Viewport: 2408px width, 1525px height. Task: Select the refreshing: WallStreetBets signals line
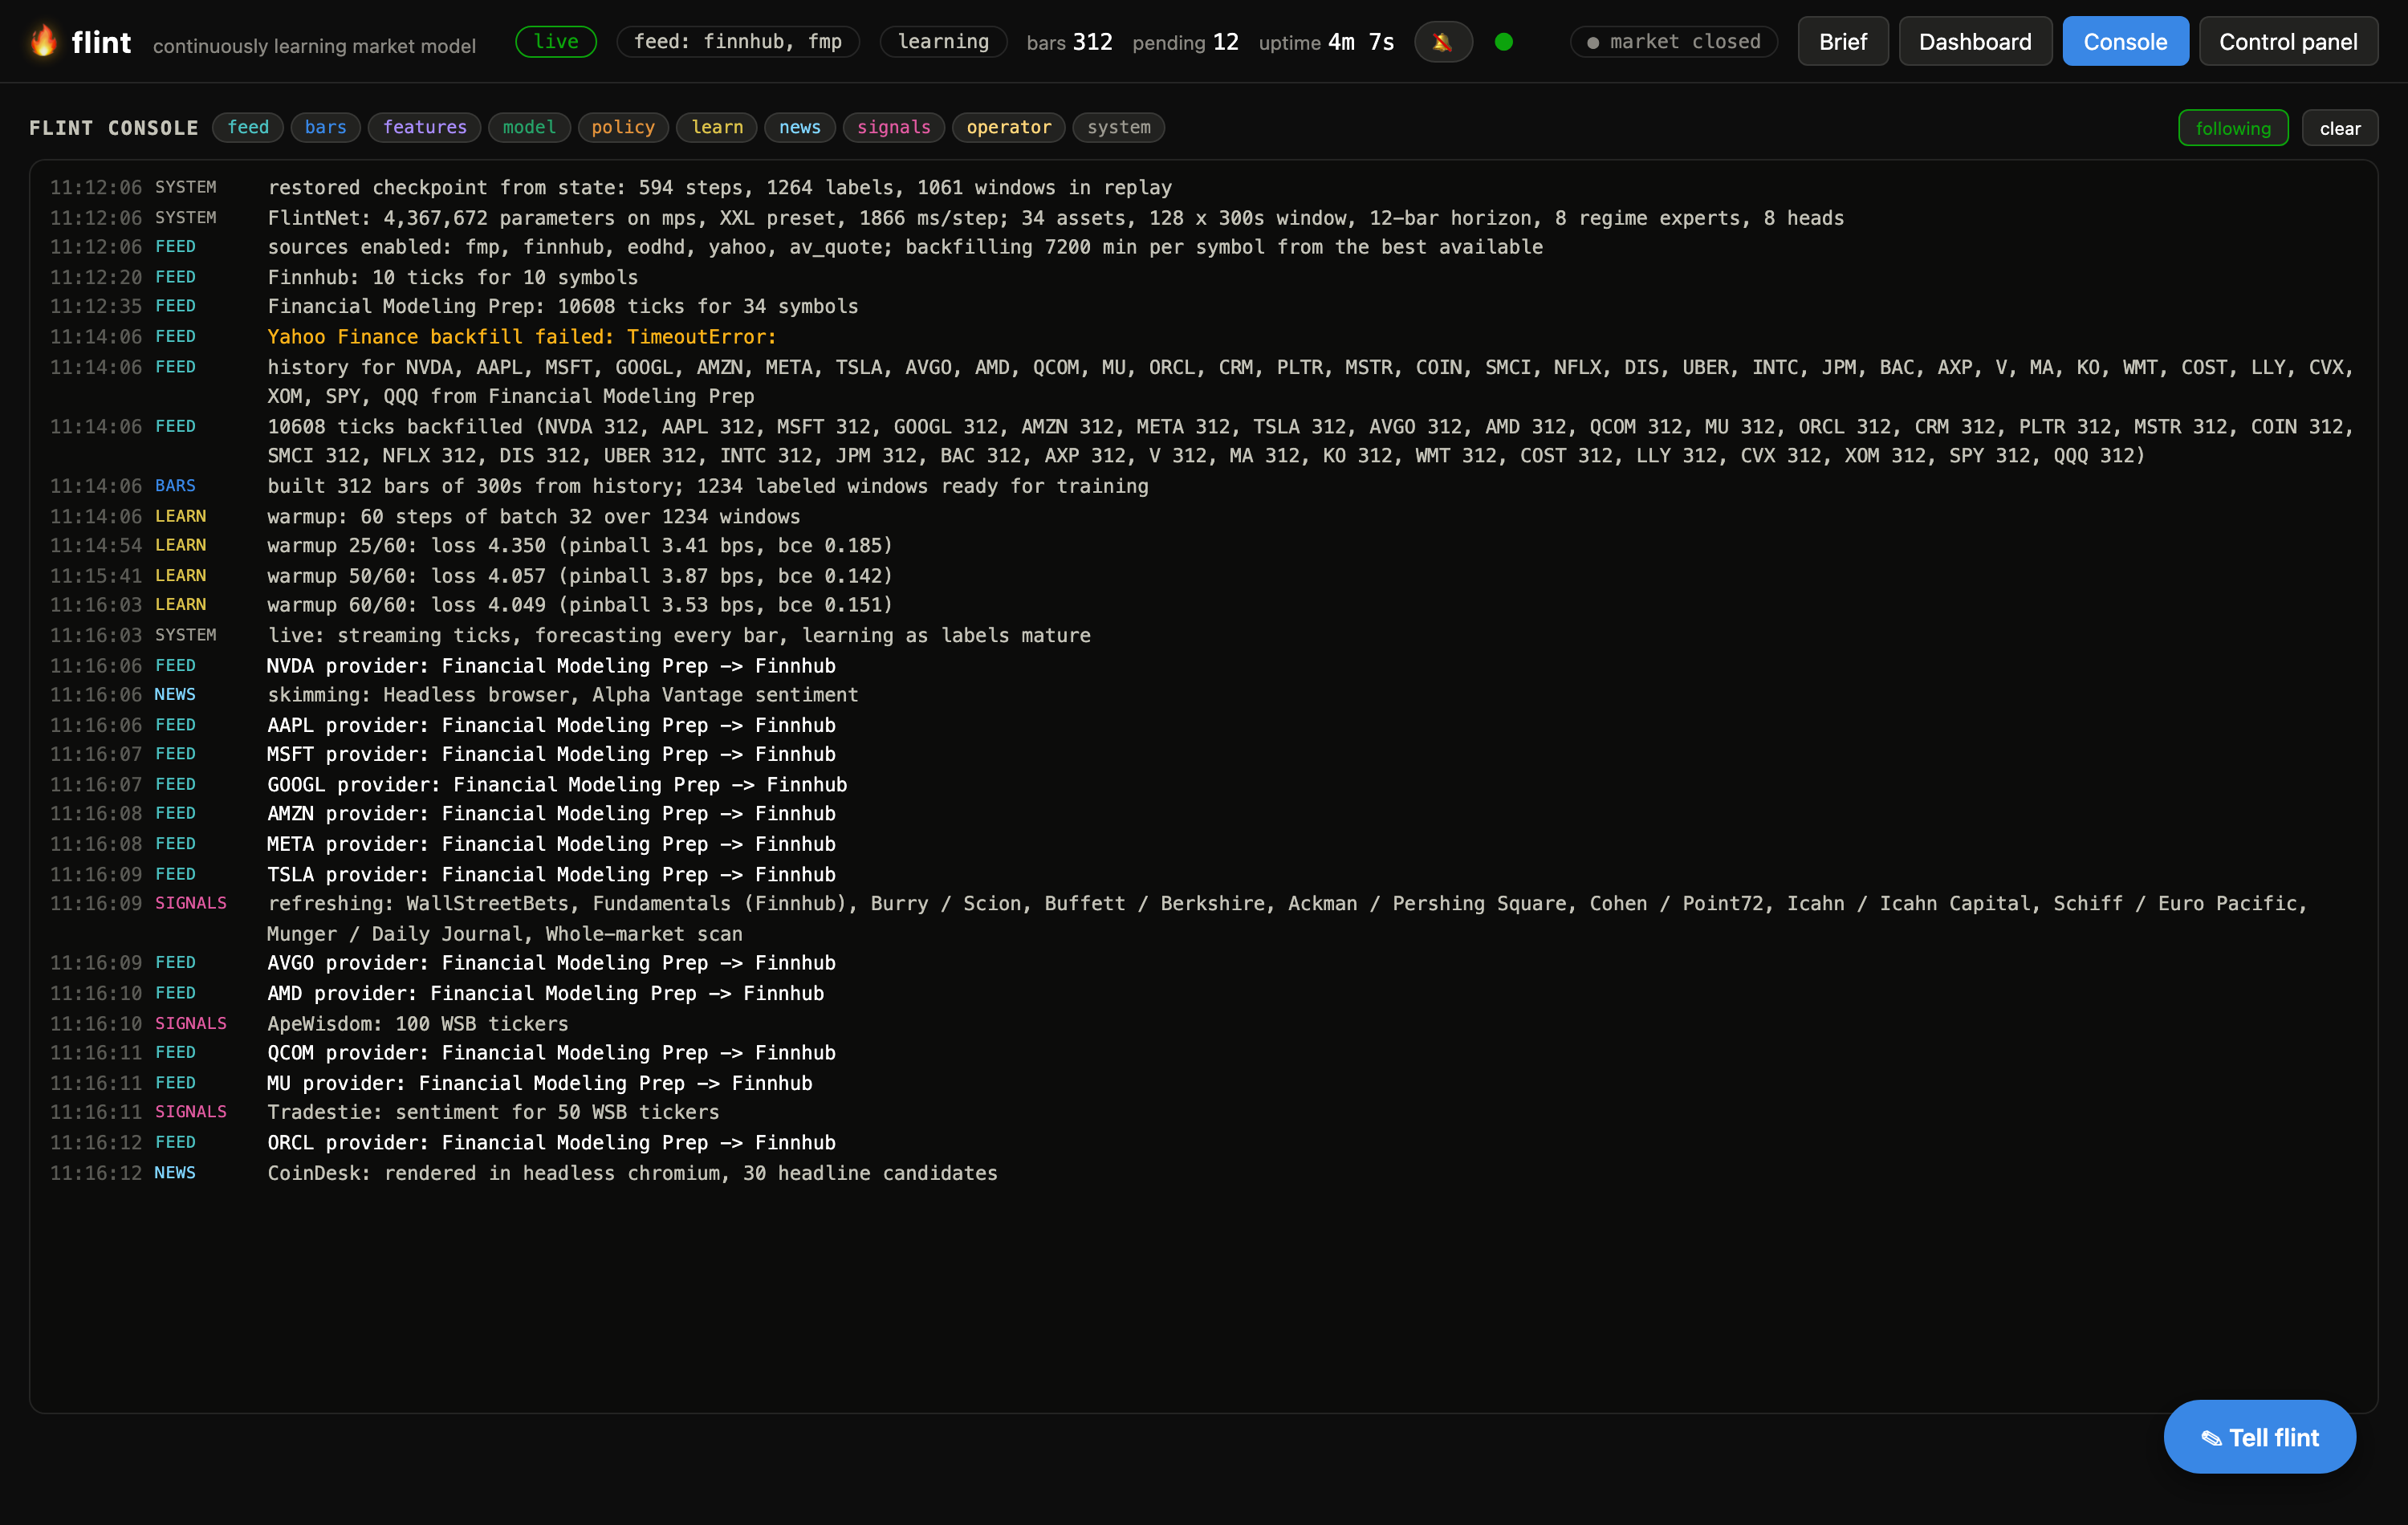click(x=1203, y=918)
